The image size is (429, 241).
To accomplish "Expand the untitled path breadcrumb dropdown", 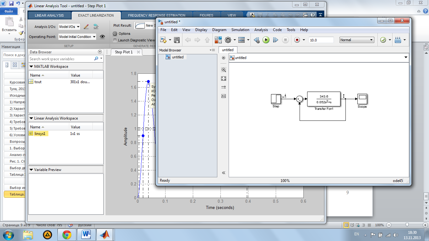I will click(406, 57).
